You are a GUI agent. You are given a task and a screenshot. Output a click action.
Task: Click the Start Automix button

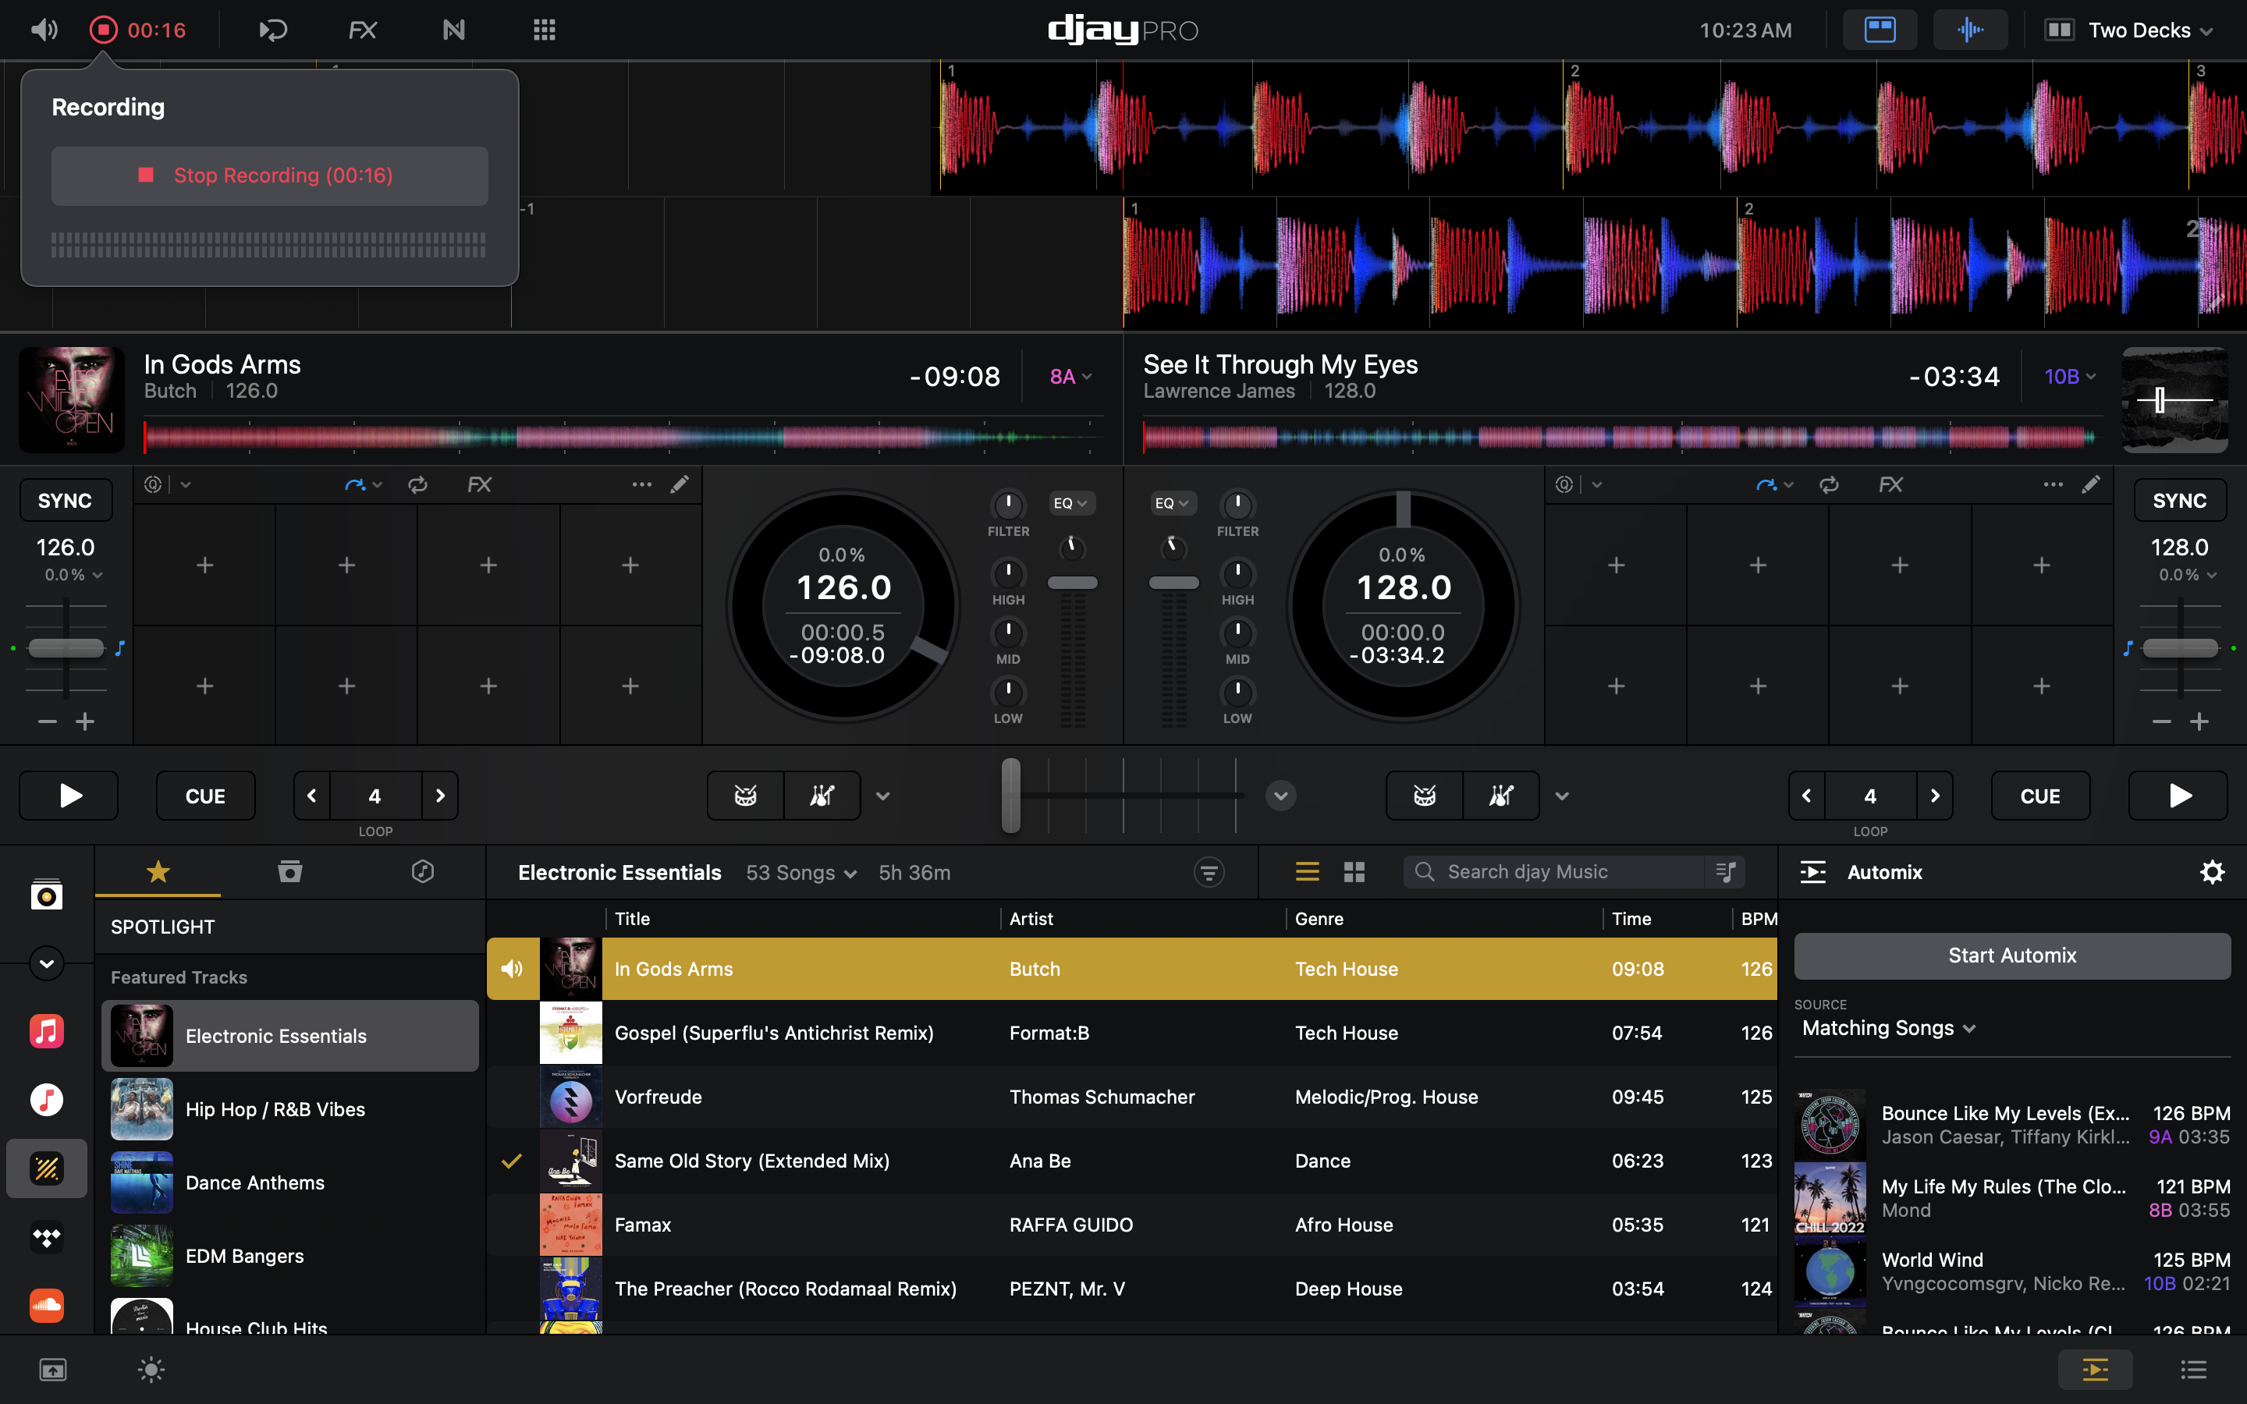coord(2011,955)
